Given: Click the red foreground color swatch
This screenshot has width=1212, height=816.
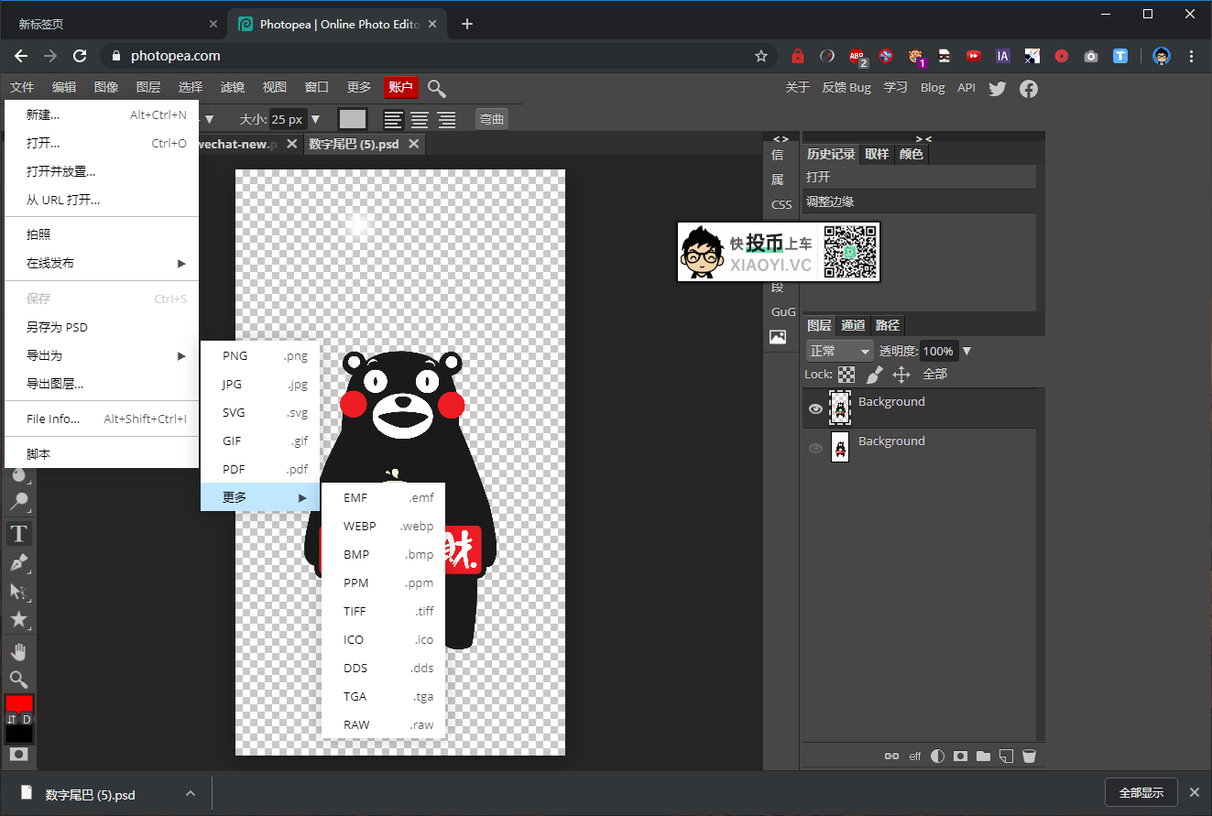Looking at the screenshot, I should [19, 704].
